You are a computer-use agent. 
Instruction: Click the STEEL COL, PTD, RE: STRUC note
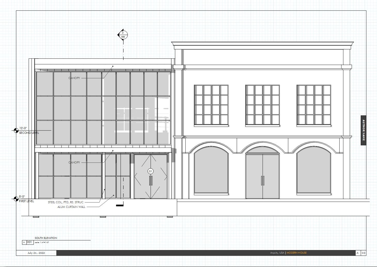coord(66,202)
